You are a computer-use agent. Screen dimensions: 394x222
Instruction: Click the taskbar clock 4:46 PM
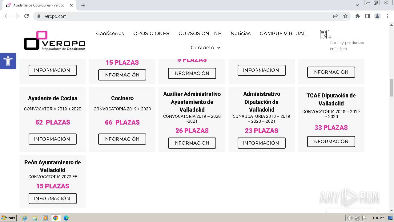point(378,218)
